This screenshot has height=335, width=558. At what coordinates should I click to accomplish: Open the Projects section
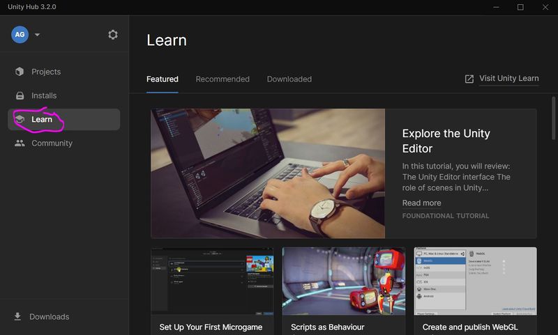[x=63, y=72]
